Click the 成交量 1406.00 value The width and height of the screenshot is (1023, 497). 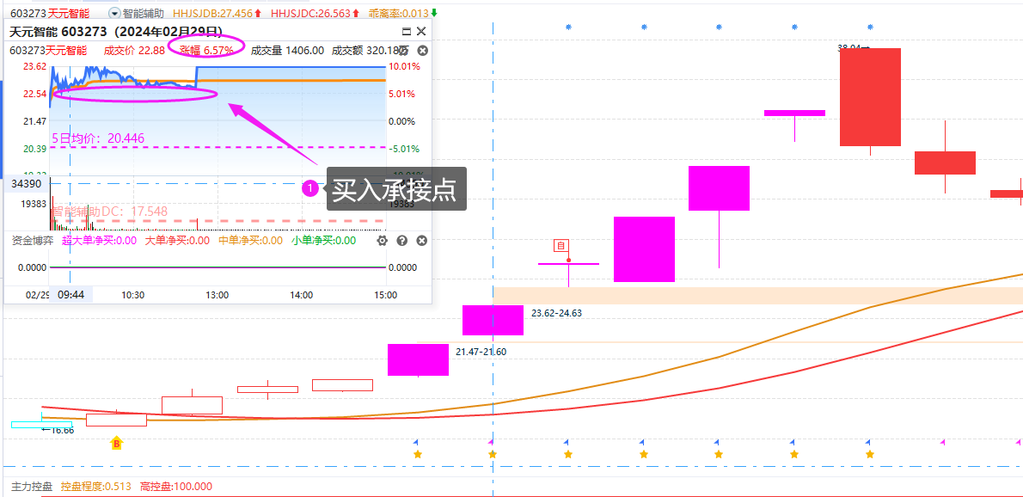point(287,50)
